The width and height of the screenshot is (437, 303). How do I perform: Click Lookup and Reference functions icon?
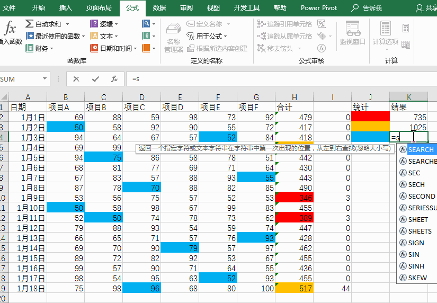pyautogui.click(x=146, y=24)
